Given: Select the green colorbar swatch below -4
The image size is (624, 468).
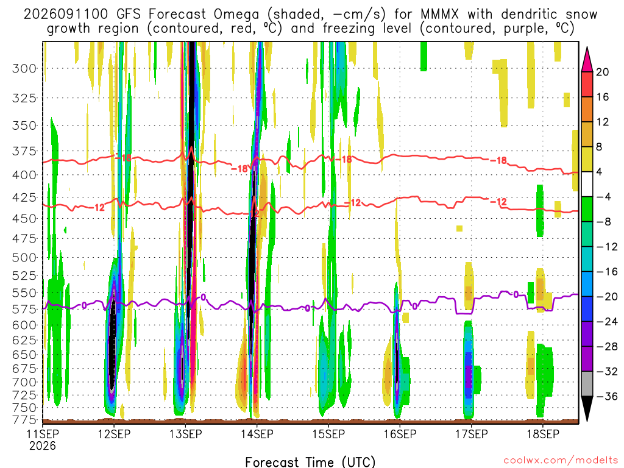Looking at the screenshot, I should pyautogui.click(x=587, y=210).
